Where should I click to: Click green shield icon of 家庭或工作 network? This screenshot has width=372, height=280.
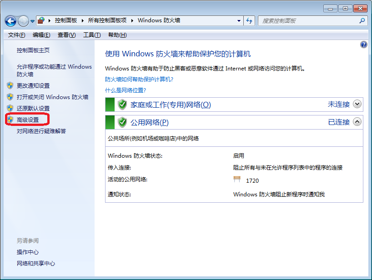pyautogui.click(x=122, y=105)
